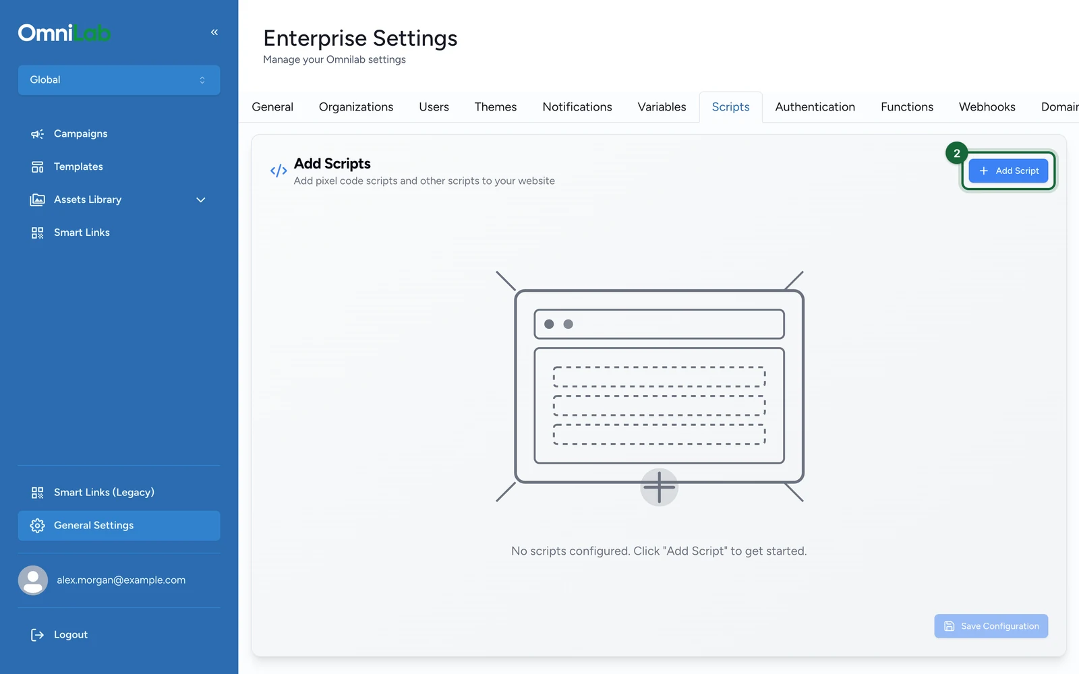Click the Campaigns megaphone icon
Screen dimensions: 1079x674
[37, 134]
